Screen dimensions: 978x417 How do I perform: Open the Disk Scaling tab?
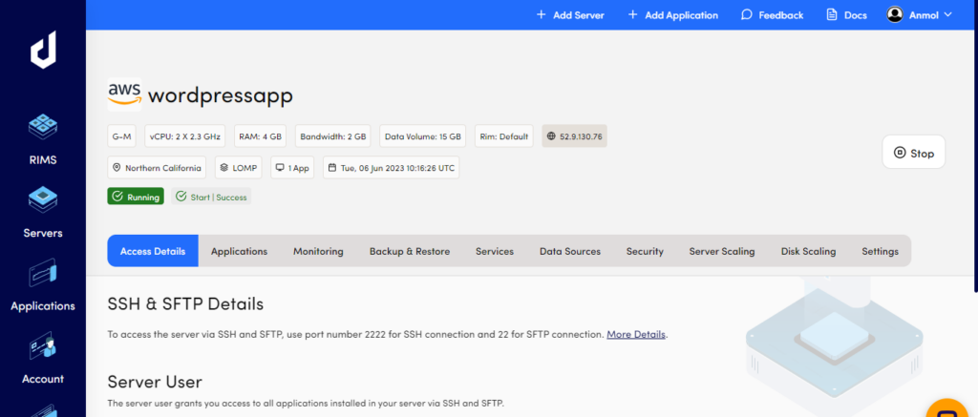(808, 251)
